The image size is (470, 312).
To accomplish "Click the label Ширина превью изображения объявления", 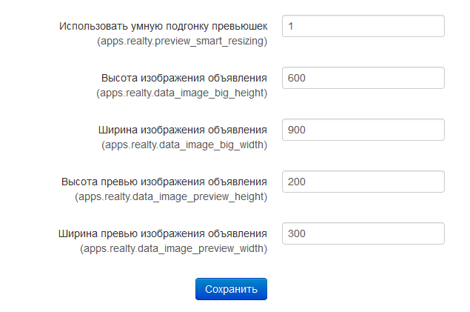I will [162, 233].
